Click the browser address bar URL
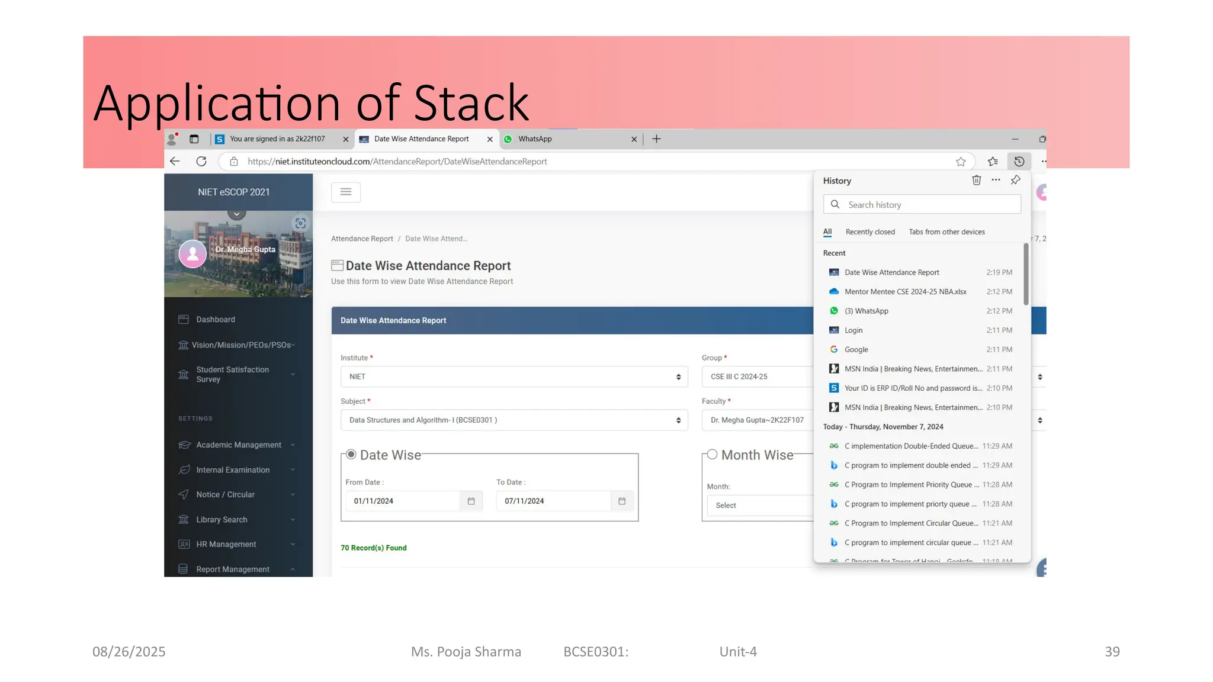 click(x=397, y=162)
